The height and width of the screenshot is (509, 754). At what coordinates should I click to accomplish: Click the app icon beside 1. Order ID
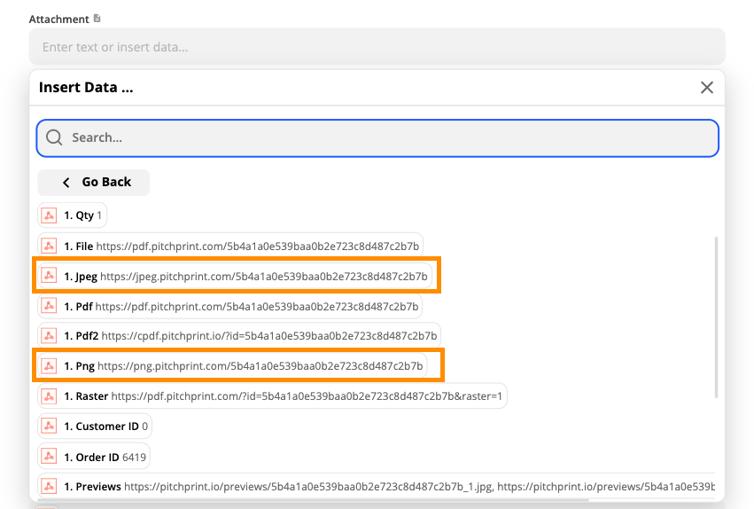(49, 457)
